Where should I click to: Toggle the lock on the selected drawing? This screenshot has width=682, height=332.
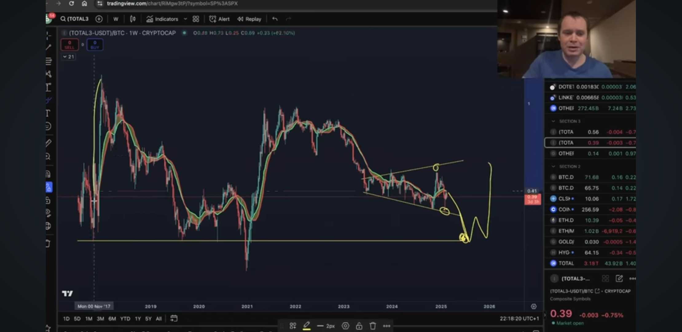(359, 326)
